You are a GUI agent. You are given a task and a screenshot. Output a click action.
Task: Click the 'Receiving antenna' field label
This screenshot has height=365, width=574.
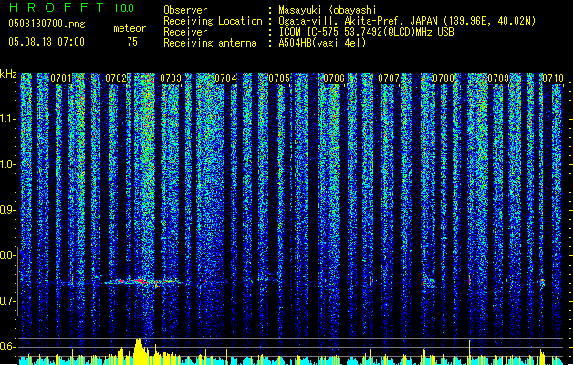click(x=210, y=43)
